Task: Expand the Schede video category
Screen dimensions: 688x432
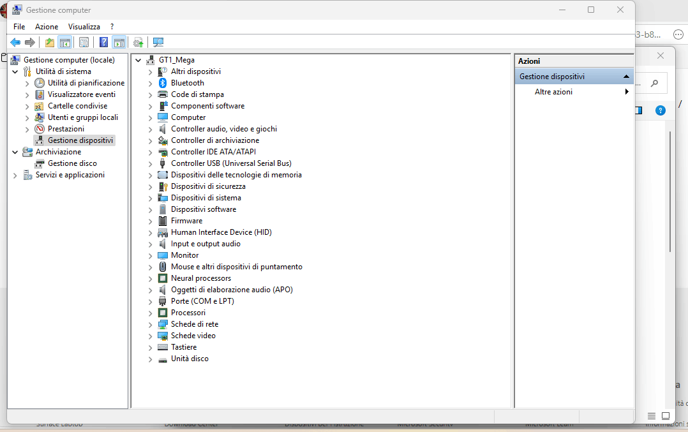Action: [x=150, y=336]
